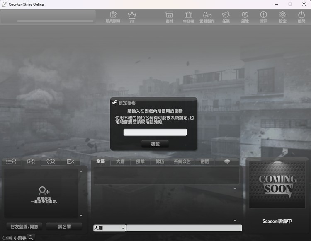Image resolution: width=311 pixels, height=241 pixels.
Task: Click the 部隊 clan shield icon
Action: 245,17
